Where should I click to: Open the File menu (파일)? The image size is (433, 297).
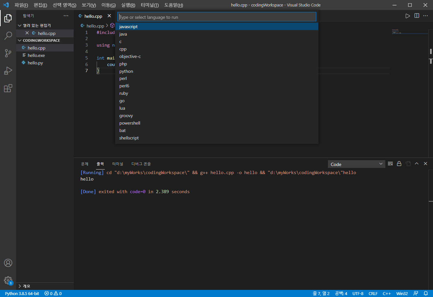click(21, 5)
